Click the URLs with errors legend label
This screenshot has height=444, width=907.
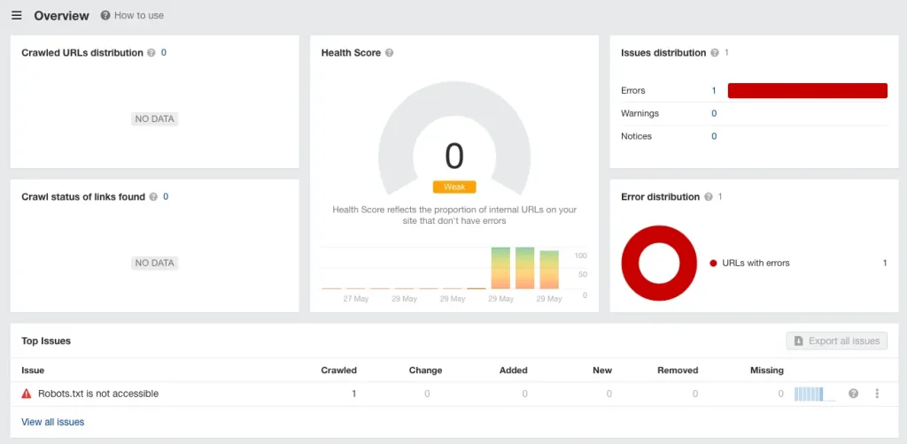pos(756,264)
